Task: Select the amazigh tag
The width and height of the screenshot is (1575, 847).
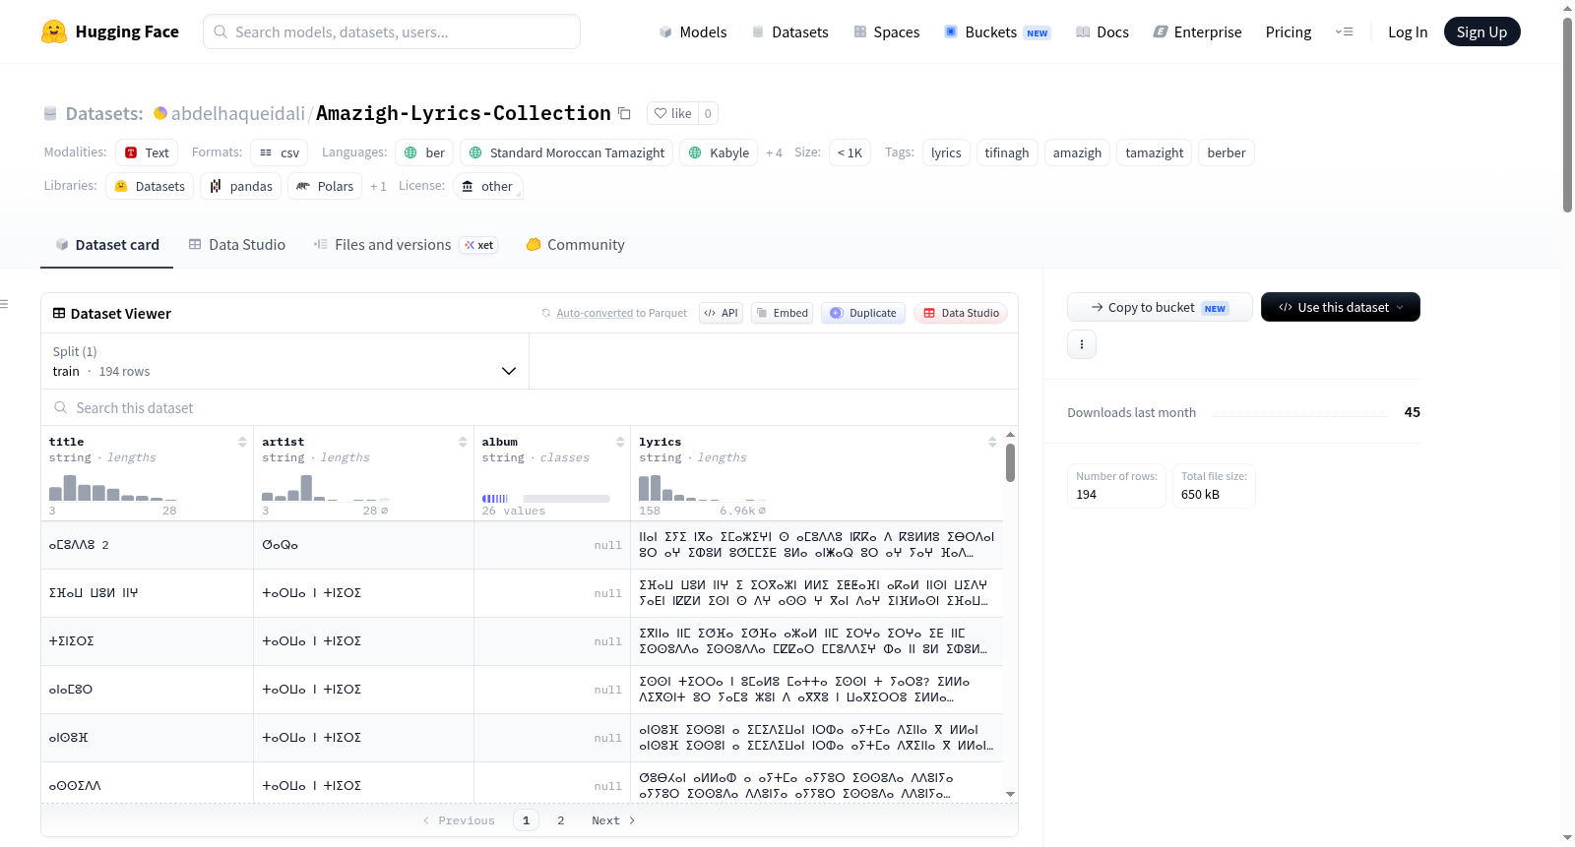Action: [1077, 152]
